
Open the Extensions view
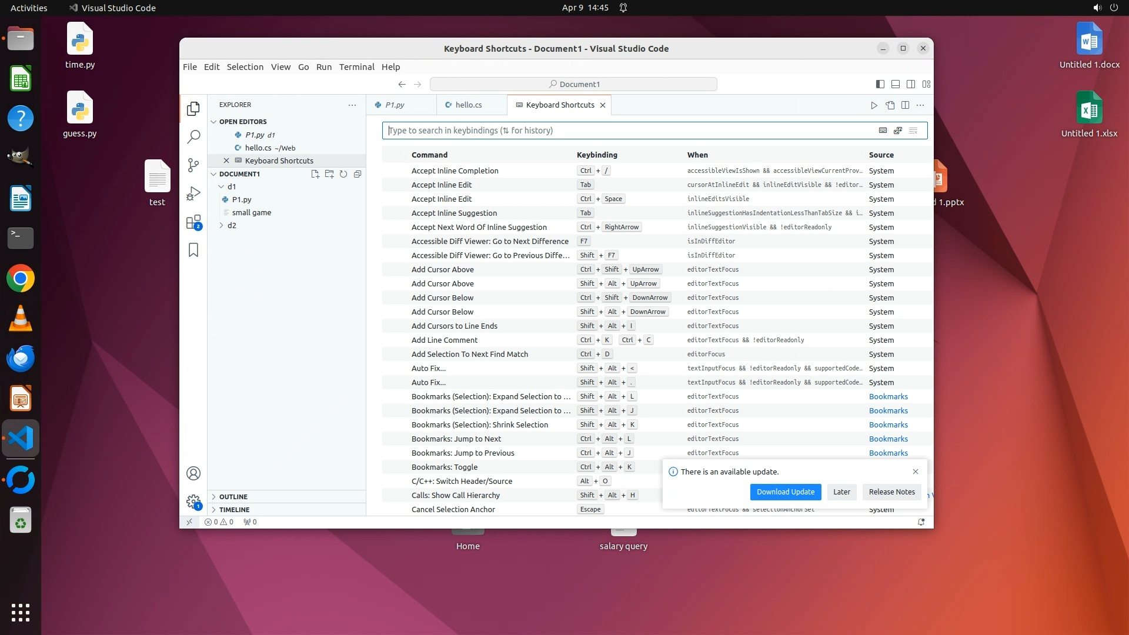point(193,222)
